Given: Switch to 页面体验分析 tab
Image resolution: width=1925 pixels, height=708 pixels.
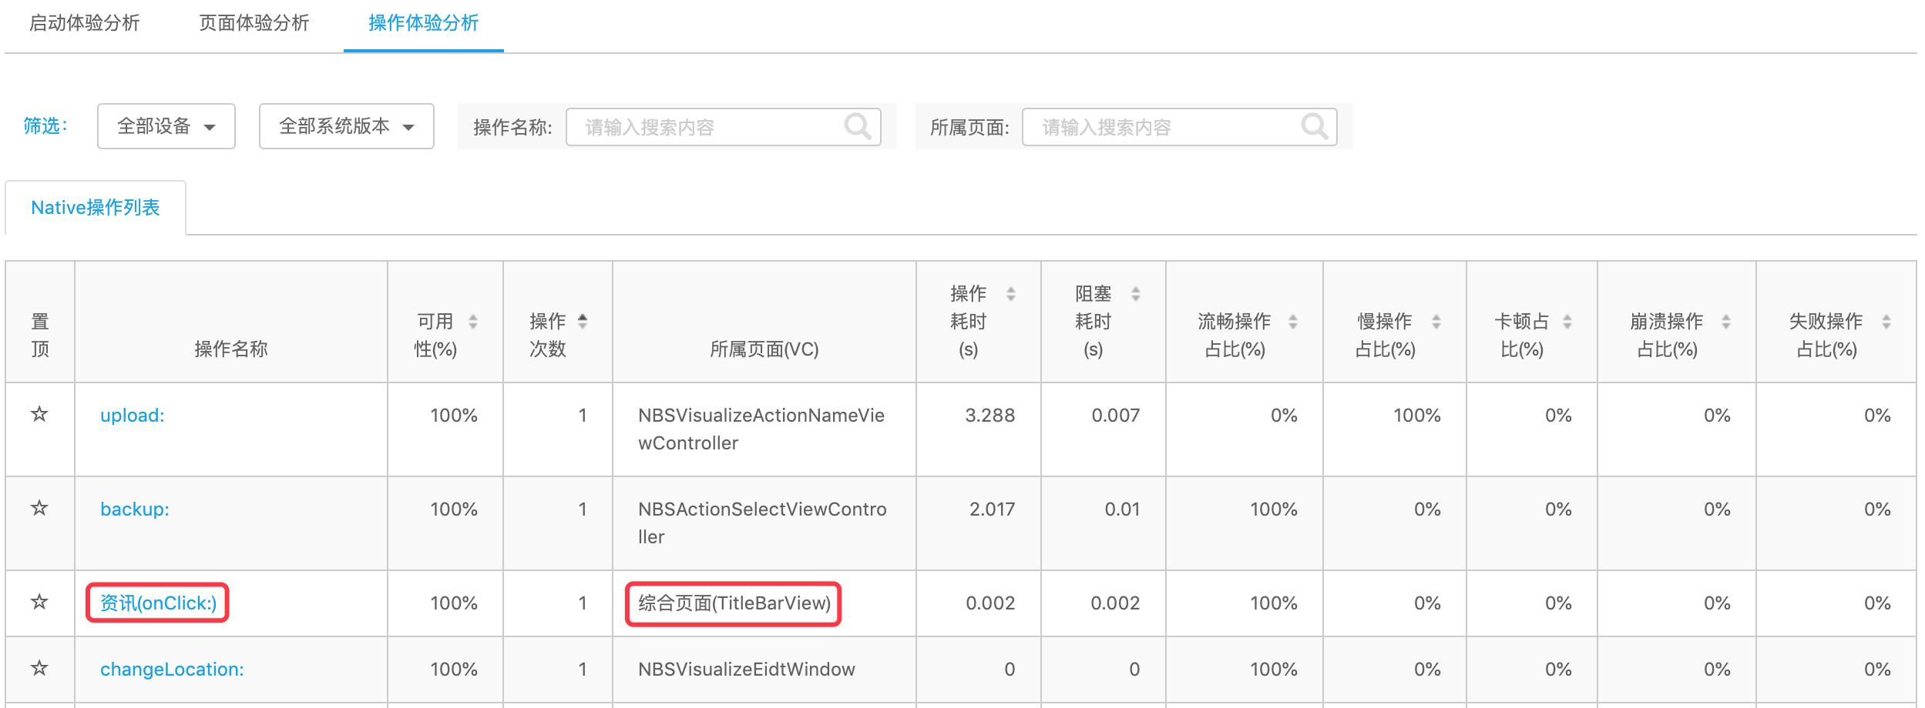Looking at the screenshot, I should pos(254,23).
